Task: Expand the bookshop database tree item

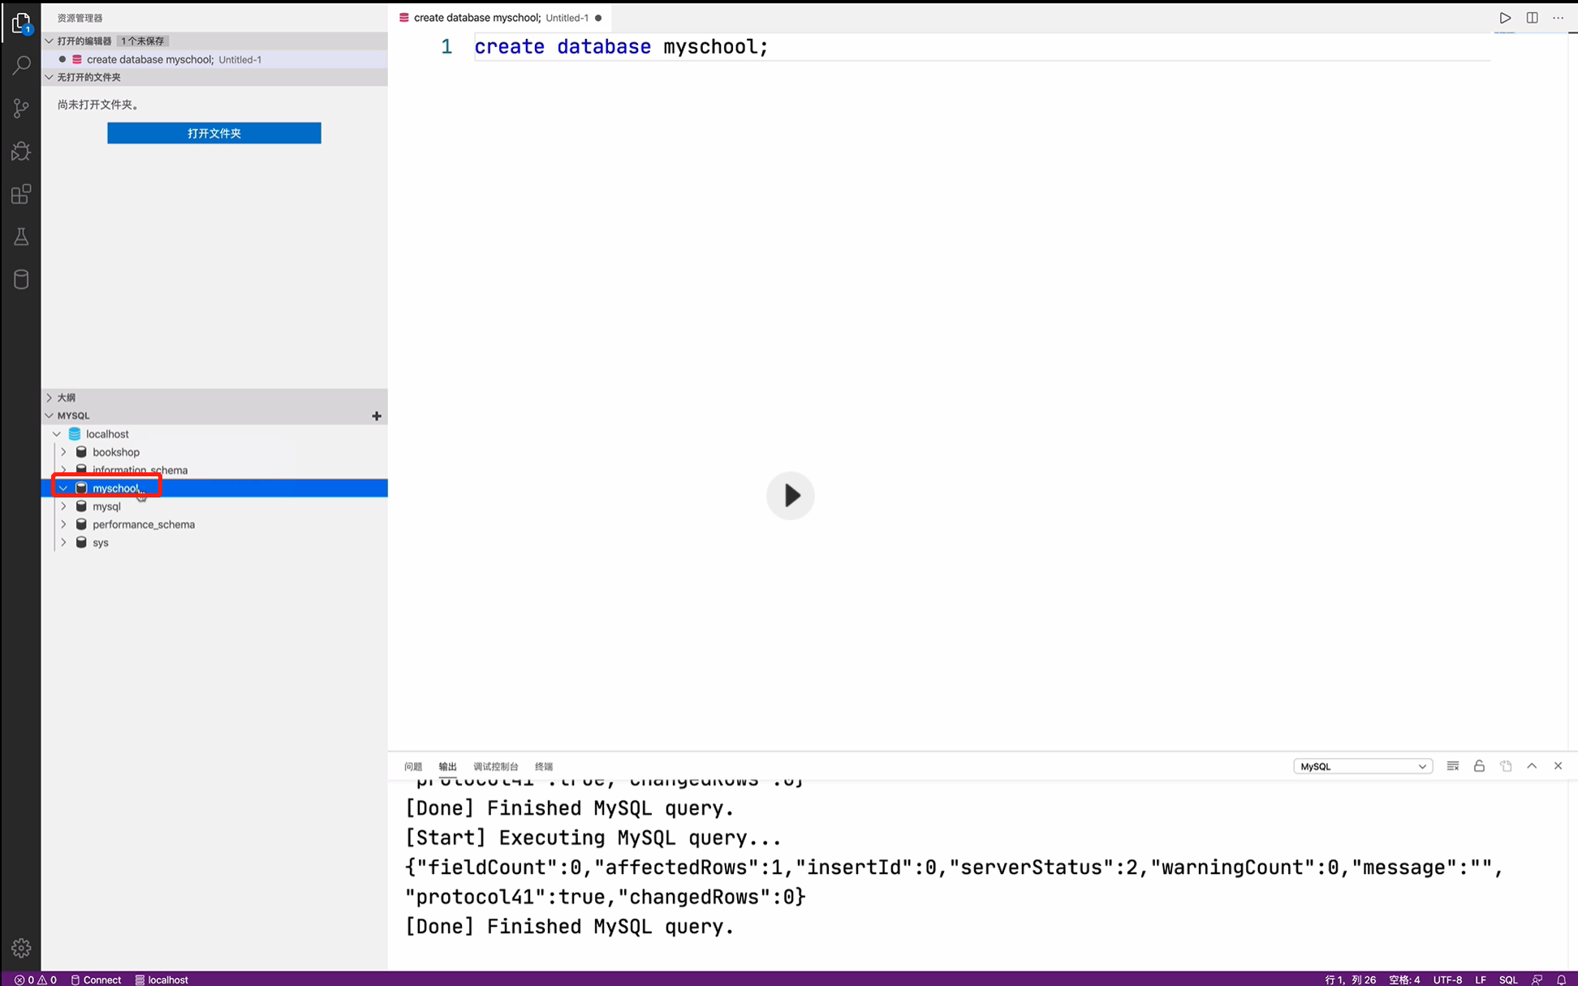Action: [63, 452]
